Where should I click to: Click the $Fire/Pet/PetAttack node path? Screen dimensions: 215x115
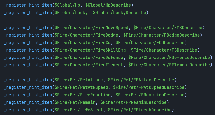point(79,80)
